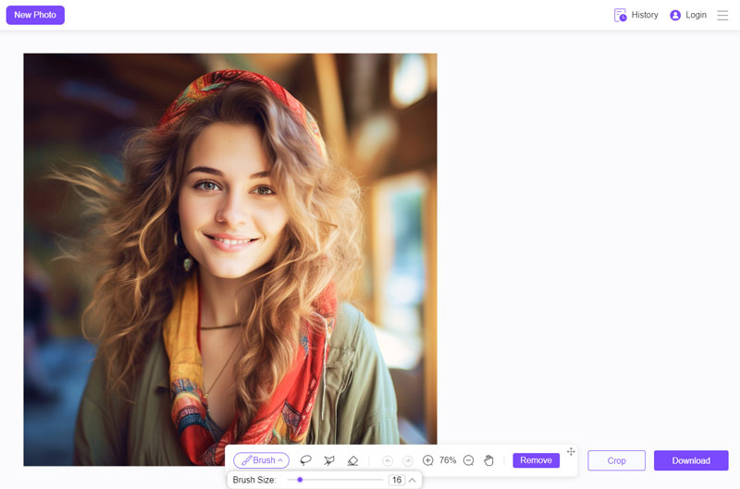
Task: Click the woman's portrait photo canvas
Action: tap(230, 260)
